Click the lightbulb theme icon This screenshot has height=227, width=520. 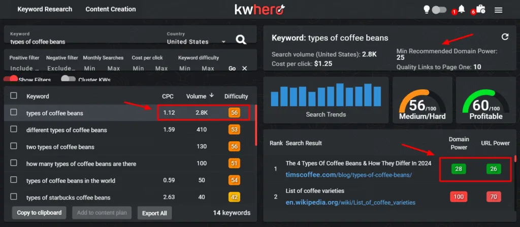point(427,10)
